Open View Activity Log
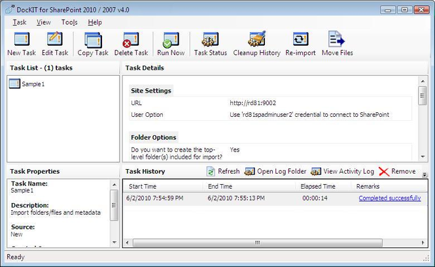This screenshot has width=435, height=267. (x=342, y=172)
